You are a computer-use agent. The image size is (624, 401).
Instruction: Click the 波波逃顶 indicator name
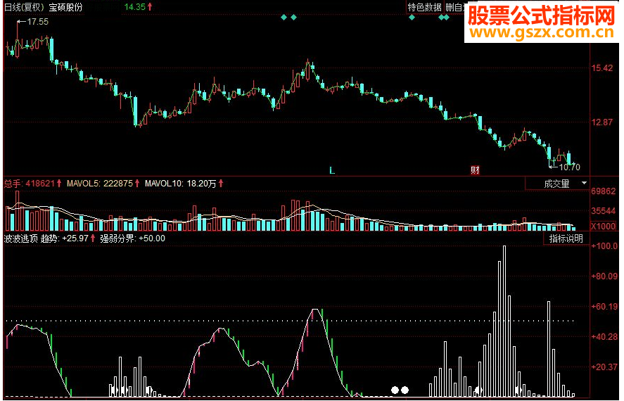pos(20,238)
